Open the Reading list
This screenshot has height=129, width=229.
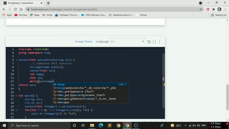219,15
